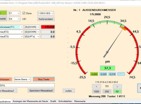This screenshot has height=104, width=141.
Task: Open {E}{UP*x} mode dropdown for T3
Action: (x=32, y=37)
